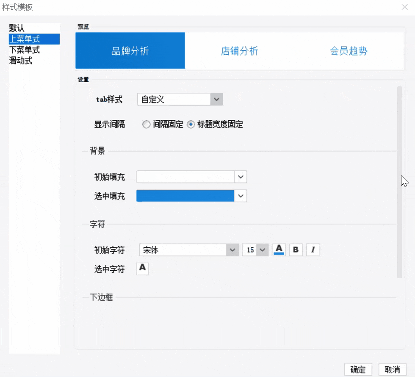Open font family dropdown showing 宋体
This screenshot has width=415, height=377.
(x=189, y=249)
